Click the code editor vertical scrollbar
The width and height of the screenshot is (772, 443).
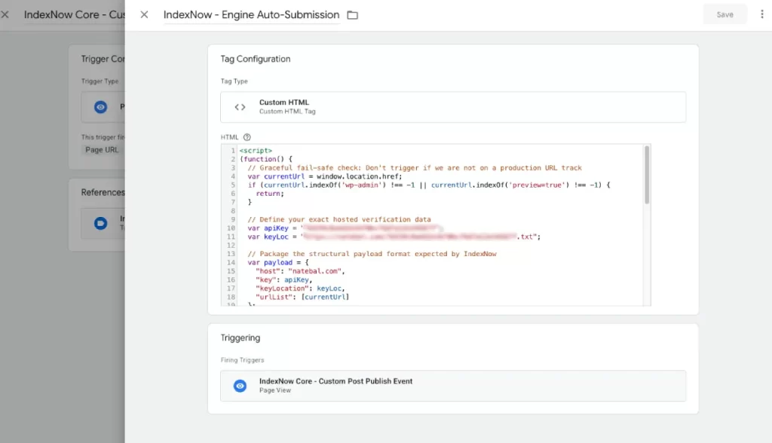point(647,175)
